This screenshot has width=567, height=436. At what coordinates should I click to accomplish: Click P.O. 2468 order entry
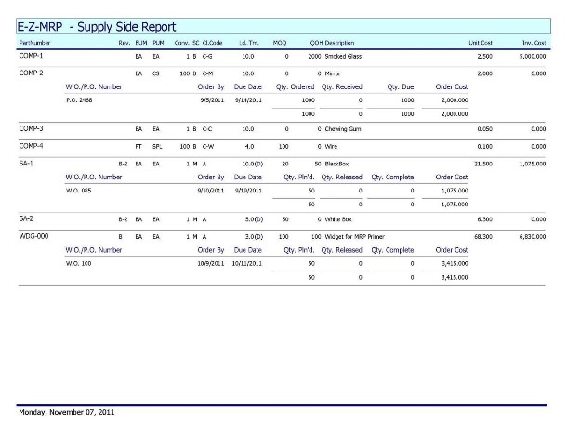click(81, 99)
